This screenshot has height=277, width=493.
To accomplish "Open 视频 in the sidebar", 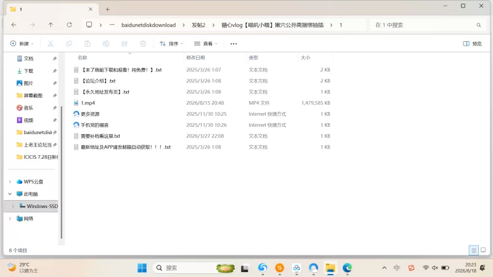I will click(28, 120).
